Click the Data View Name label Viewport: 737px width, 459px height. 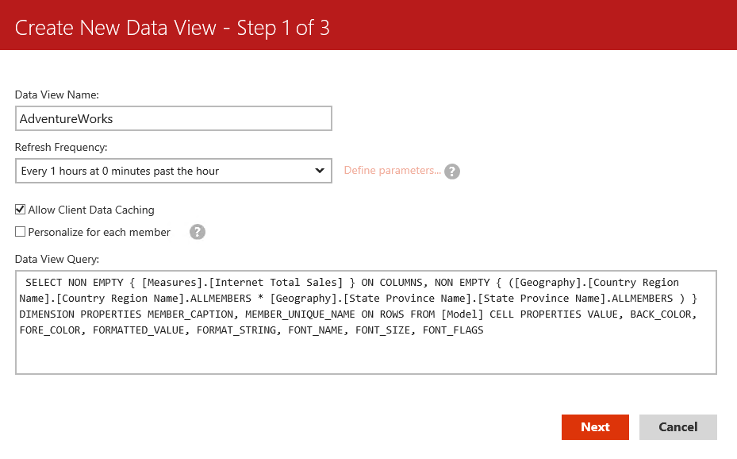point(56,94)
